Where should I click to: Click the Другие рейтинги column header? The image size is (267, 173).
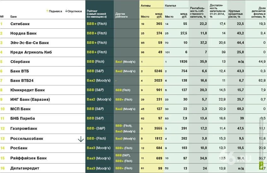pyautogui.click(x=121, y=15)
